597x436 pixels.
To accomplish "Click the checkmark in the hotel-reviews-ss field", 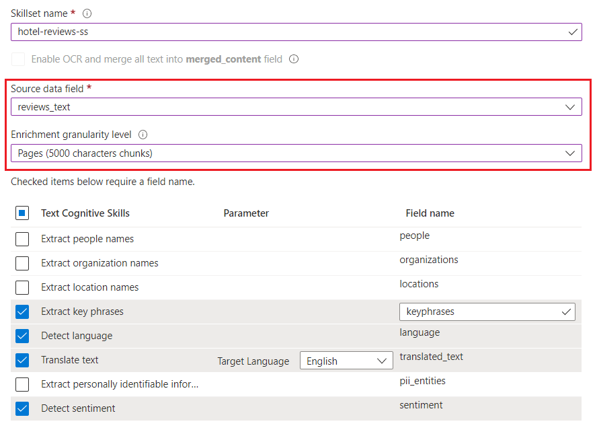I will 573,31.
